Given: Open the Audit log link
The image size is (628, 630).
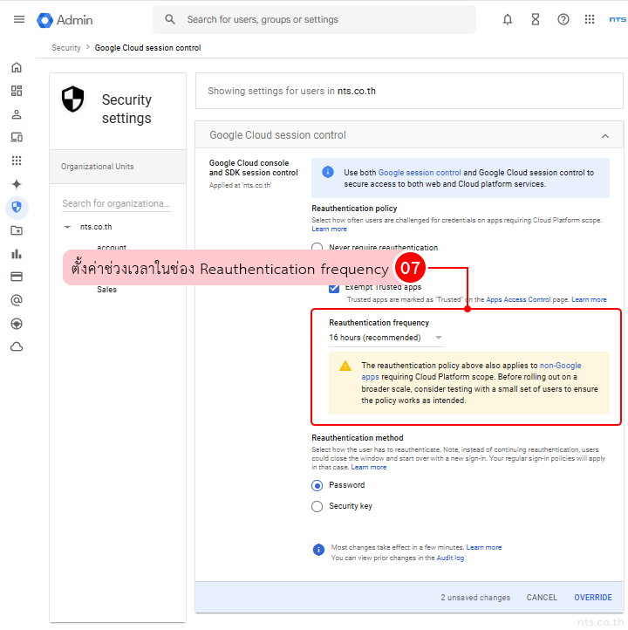Looking at the screenshot, I should pyautogui.click(x=450, y=558).
